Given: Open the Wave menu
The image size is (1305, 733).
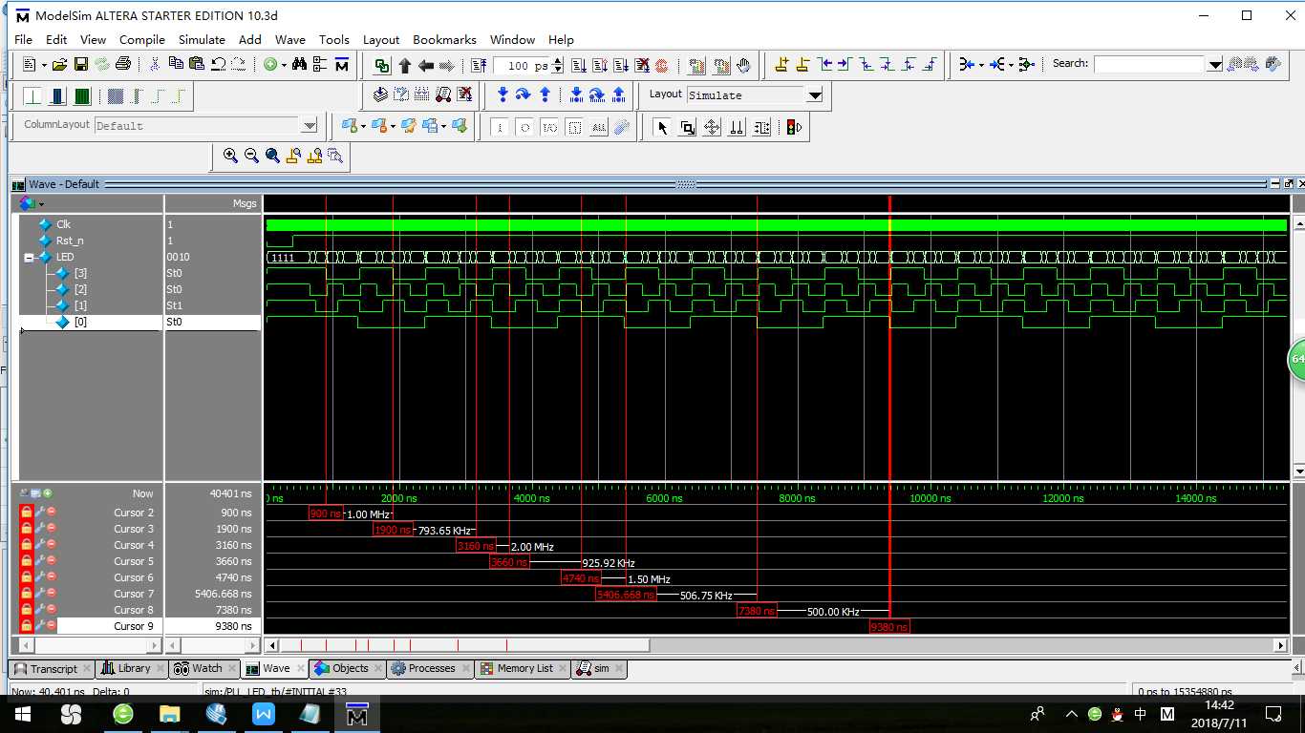Looking at the screenshot, I should [x=290, y=40].
